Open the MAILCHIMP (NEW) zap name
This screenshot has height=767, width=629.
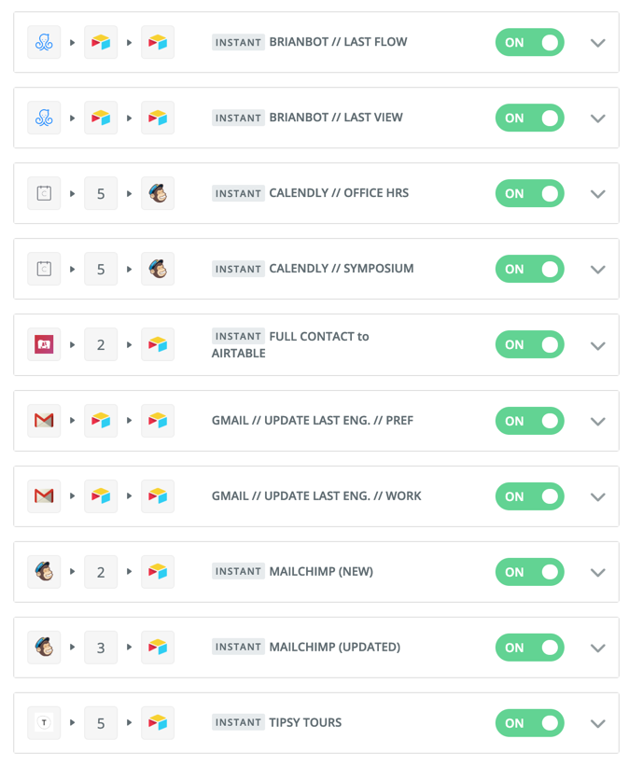coord(320,571)
